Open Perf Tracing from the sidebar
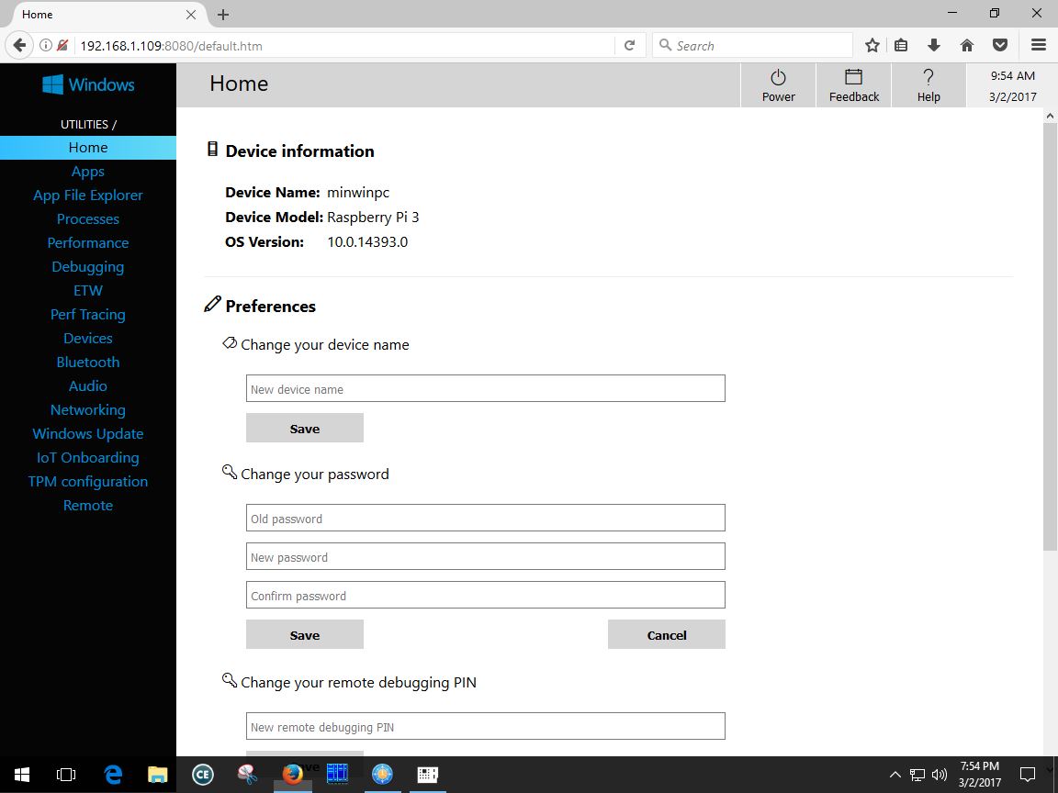1058x793 pixels. [88, 314]
